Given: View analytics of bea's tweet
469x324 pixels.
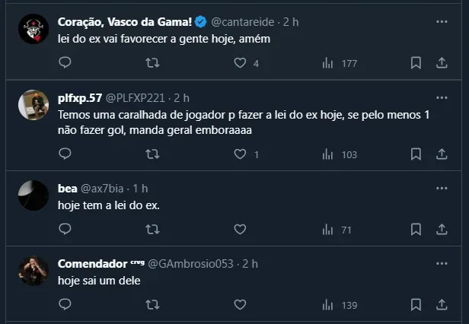Looking at the screenshot, I should click(x=327, y=229).
